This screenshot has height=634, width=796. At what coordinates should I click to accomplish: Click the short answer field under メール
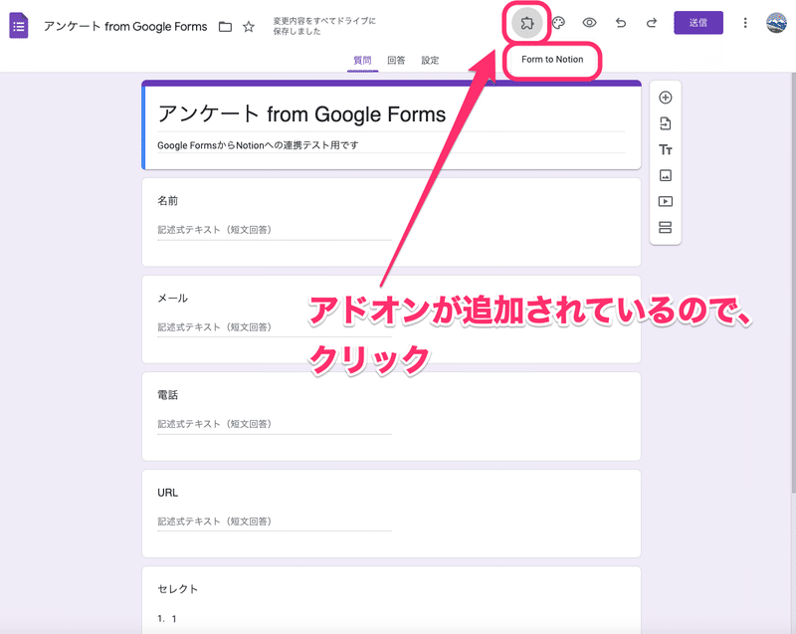[275, 327]
